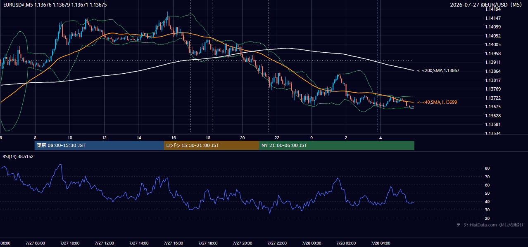The height and width of the screenshot is (247, 528).
Task: Click the 7/27 18:00 bottom time label
Action: (208, 243)
